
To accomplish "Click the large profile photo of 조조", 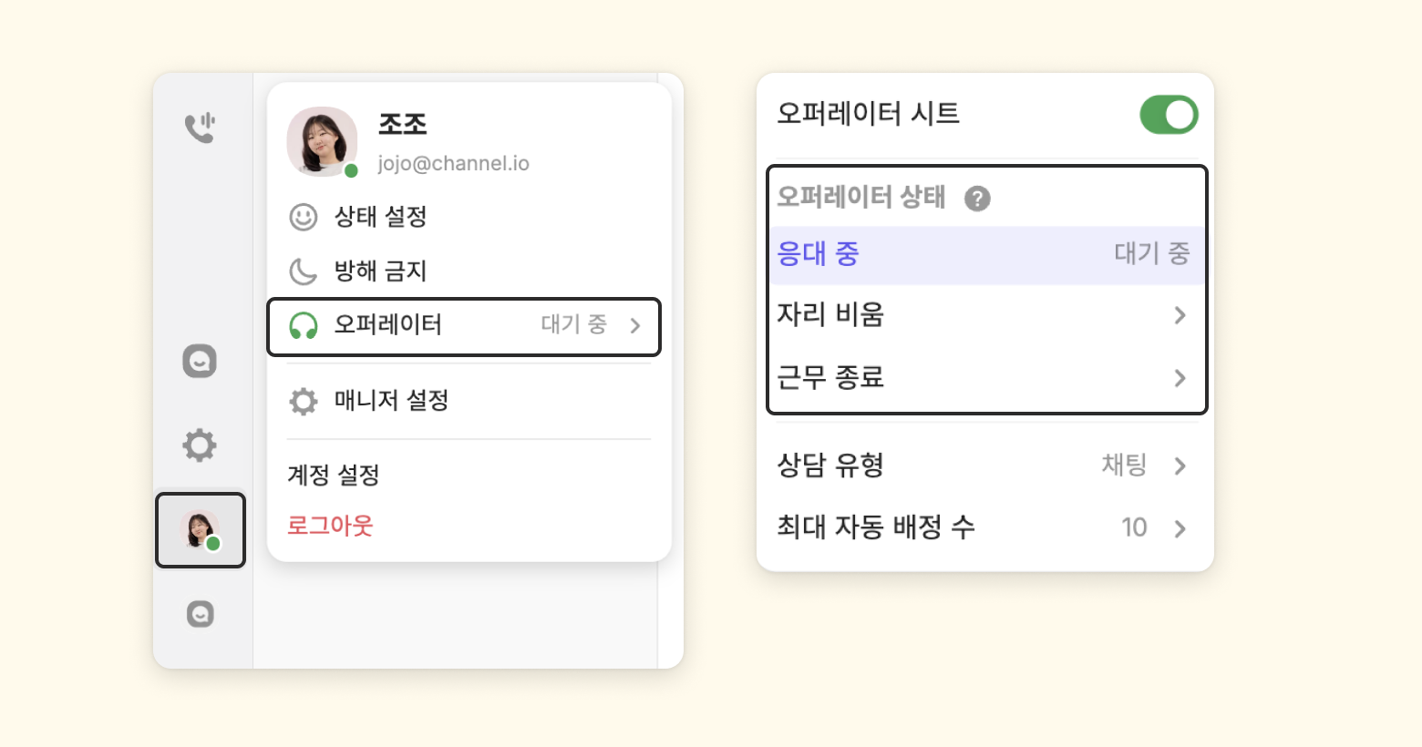I will [321, 140].
